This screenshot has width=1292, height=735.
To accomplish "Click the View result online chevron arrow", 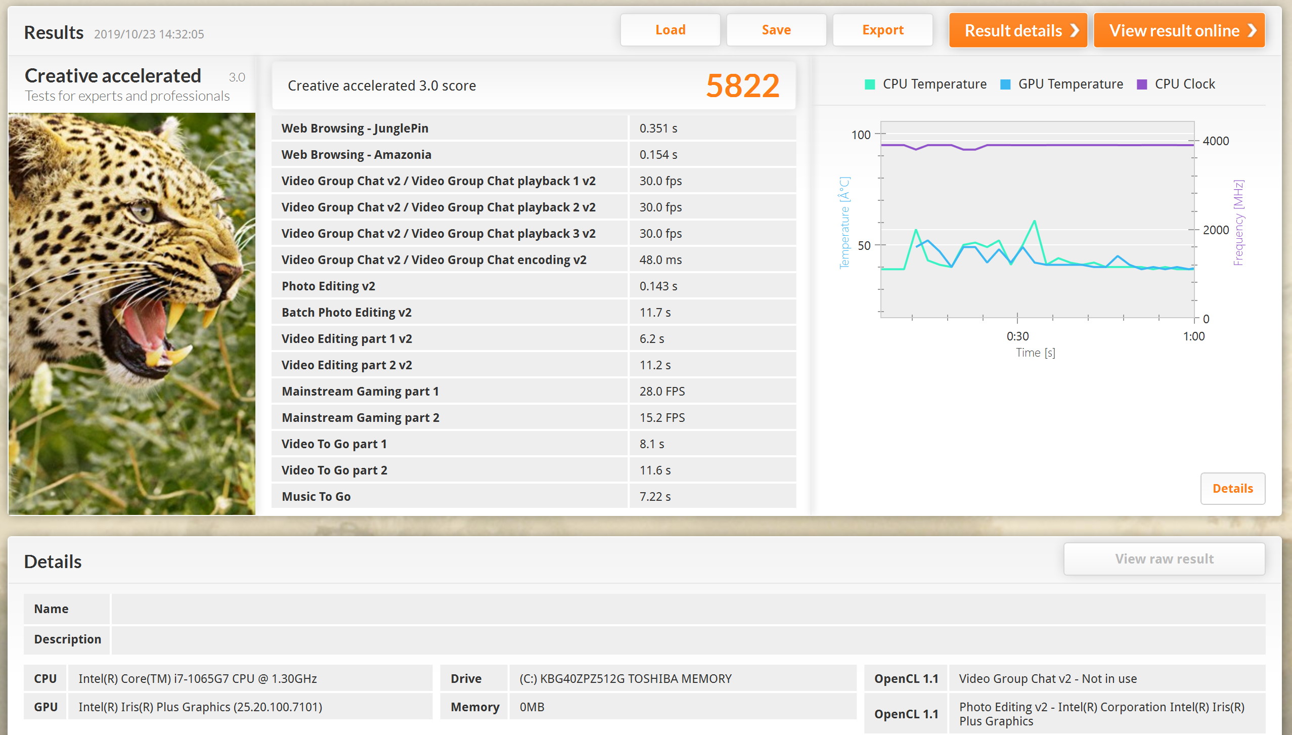I will tap(1252, 31).
